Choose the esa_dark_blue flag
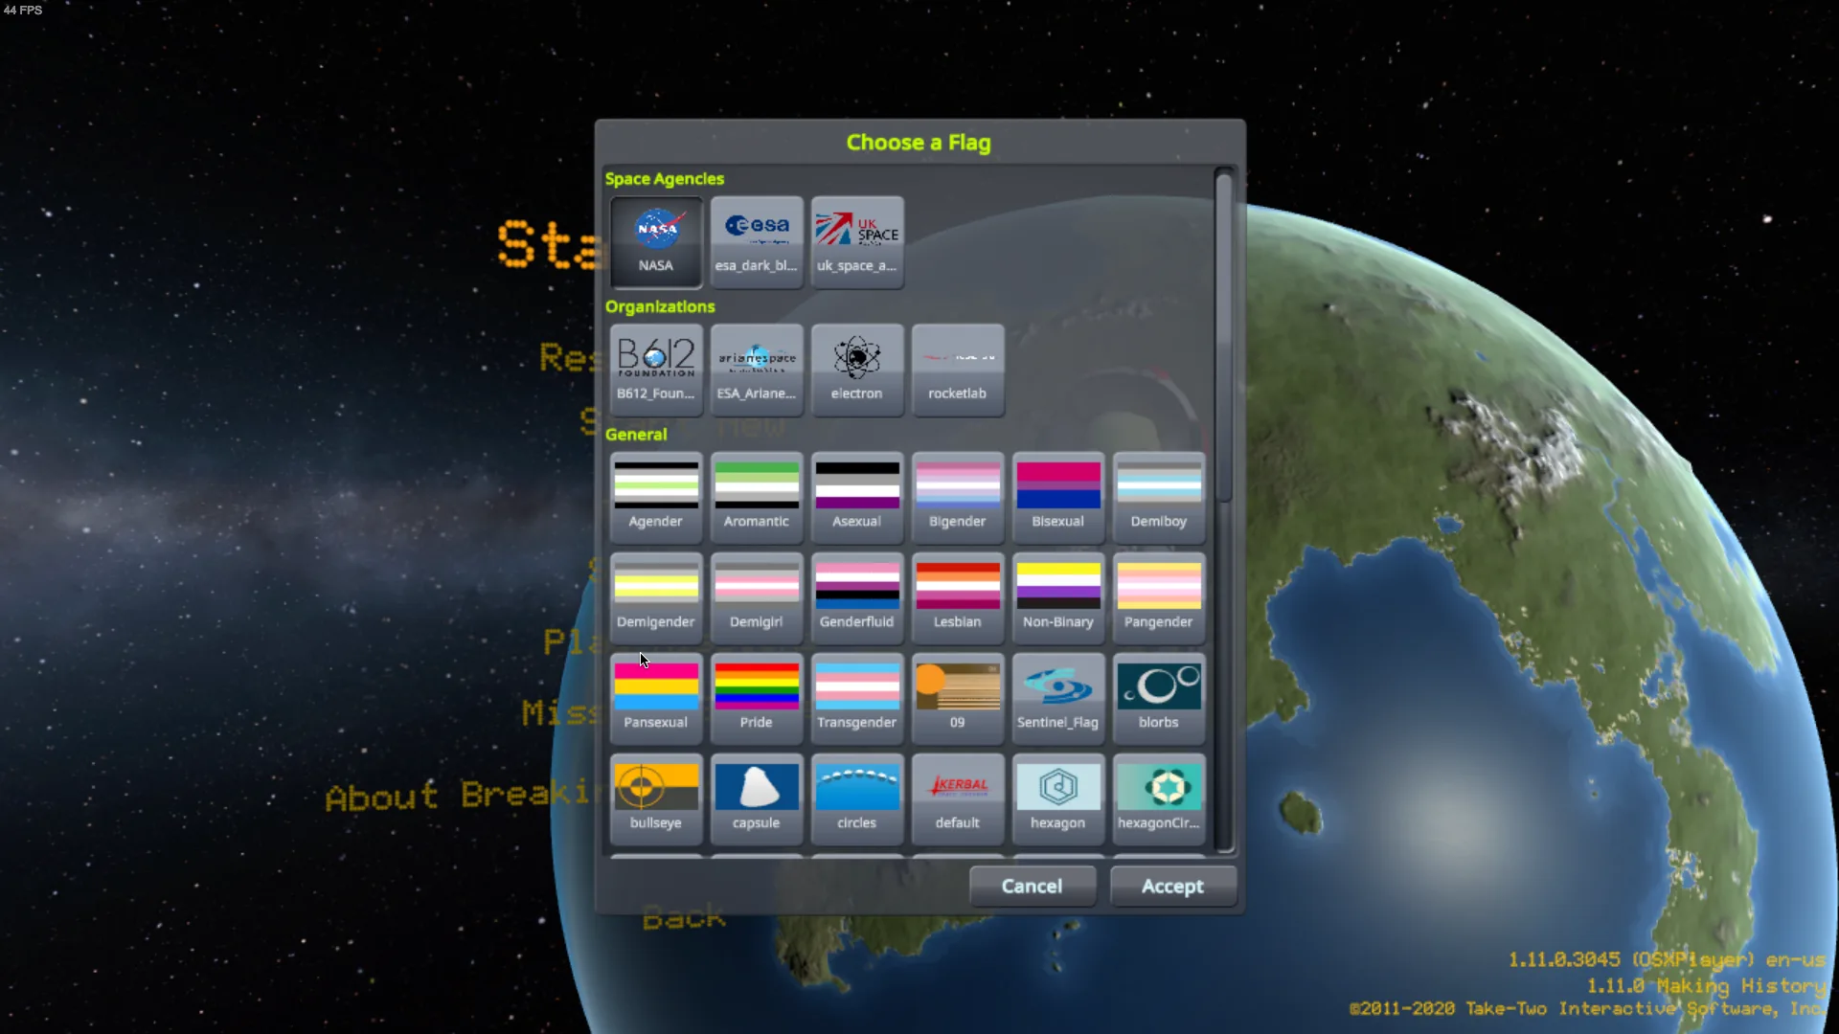This screenshot has height=1034, width=1839. [x=757, y=242]
